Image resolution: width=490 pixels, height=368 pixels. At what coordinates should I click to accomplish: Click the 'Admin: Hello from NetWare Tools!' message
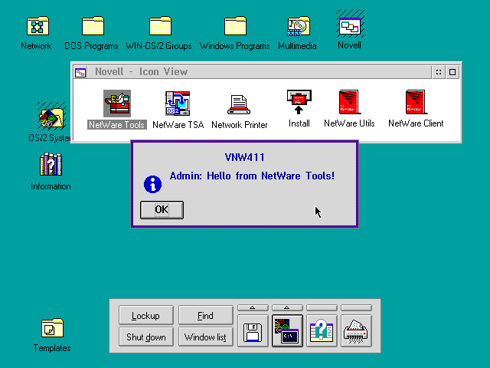pyautogui.click(x=252, y=176)
